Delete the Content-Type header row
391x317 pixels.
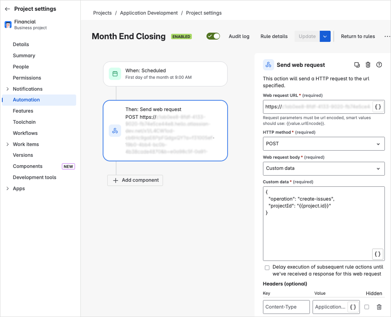[379, 307]
